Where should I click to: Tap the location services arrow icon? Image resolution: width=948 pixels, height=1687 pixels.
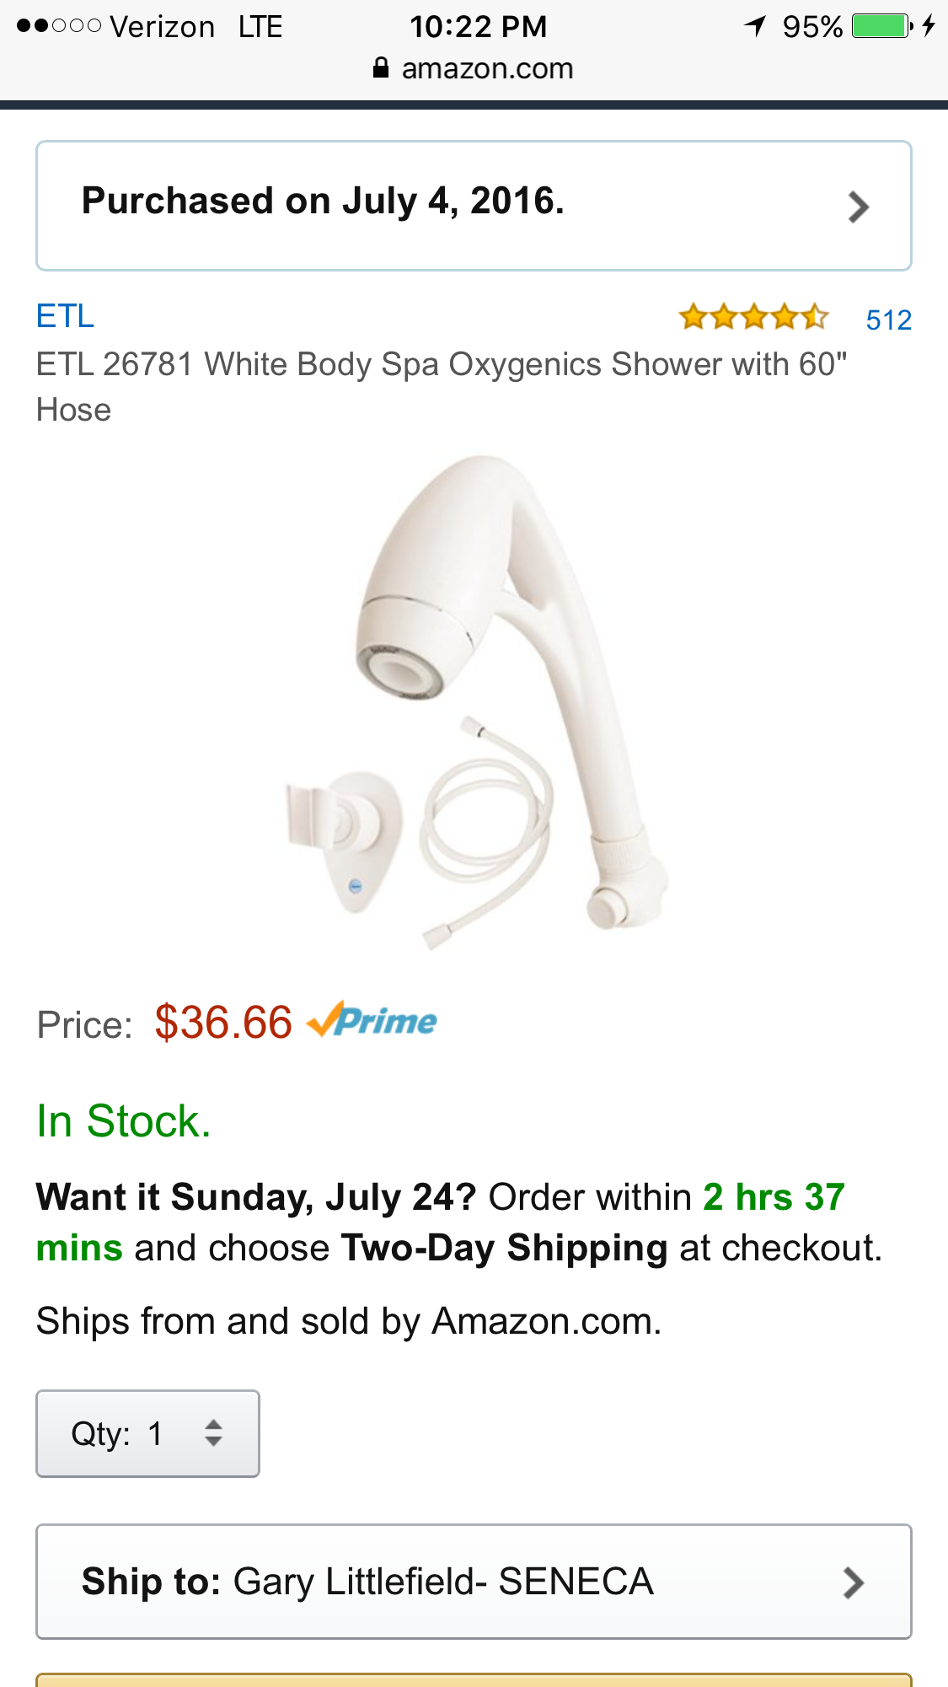tap(756, 26)
